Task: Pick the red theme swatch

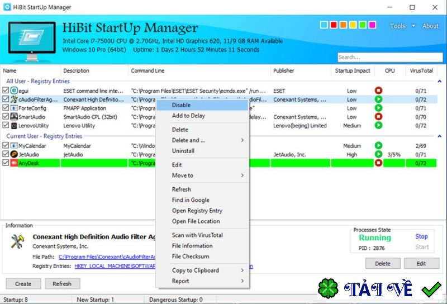Action: click(x=334, y=25)
